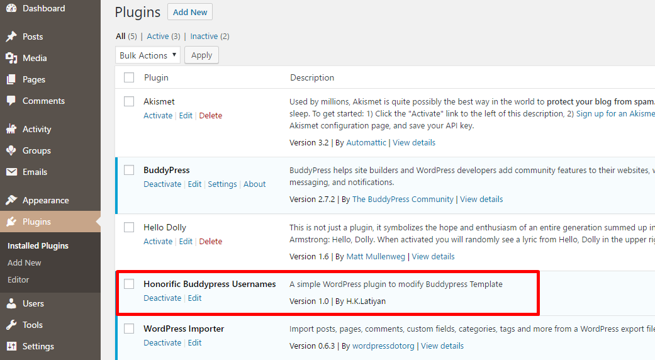655x360 pixels.
Task: Open The BuddyPress Community author link
Action: click(x=403, y=200)
